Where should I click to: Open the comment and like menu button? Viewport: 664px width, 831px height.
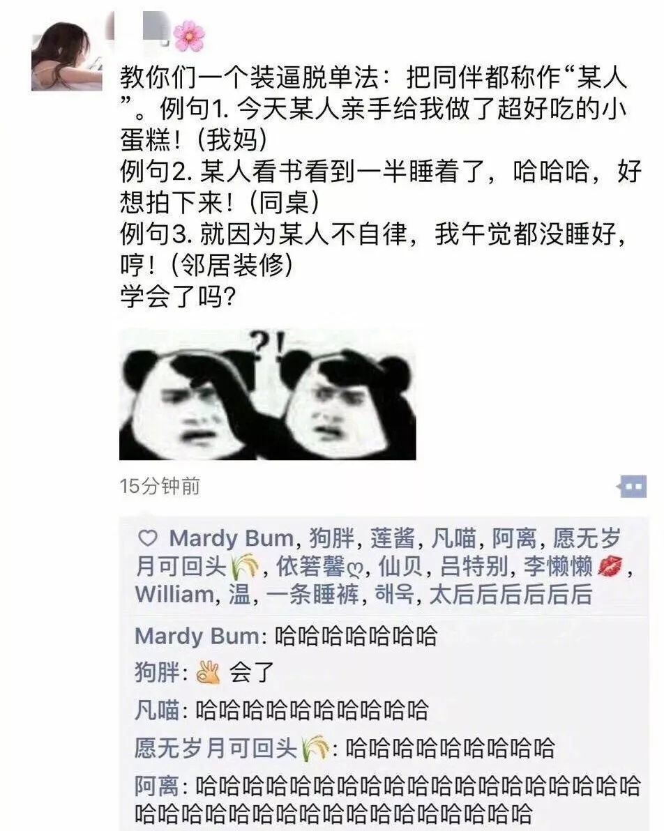(x=632, y=485)
